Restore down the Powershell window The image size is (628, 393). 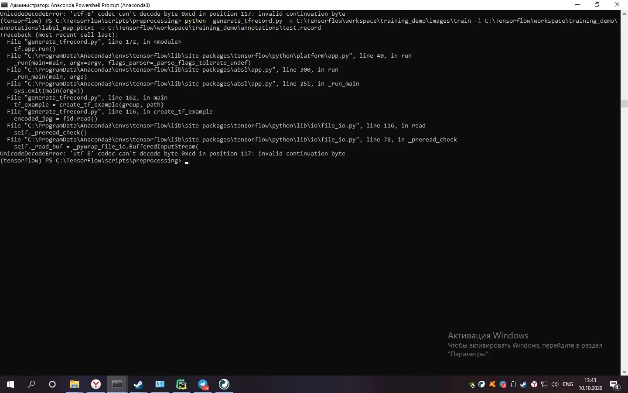[597, 5]
